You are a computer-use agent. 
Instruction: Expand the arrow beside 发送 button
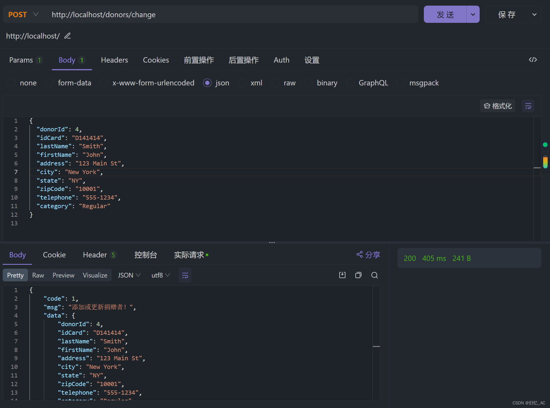pos(473,15)
